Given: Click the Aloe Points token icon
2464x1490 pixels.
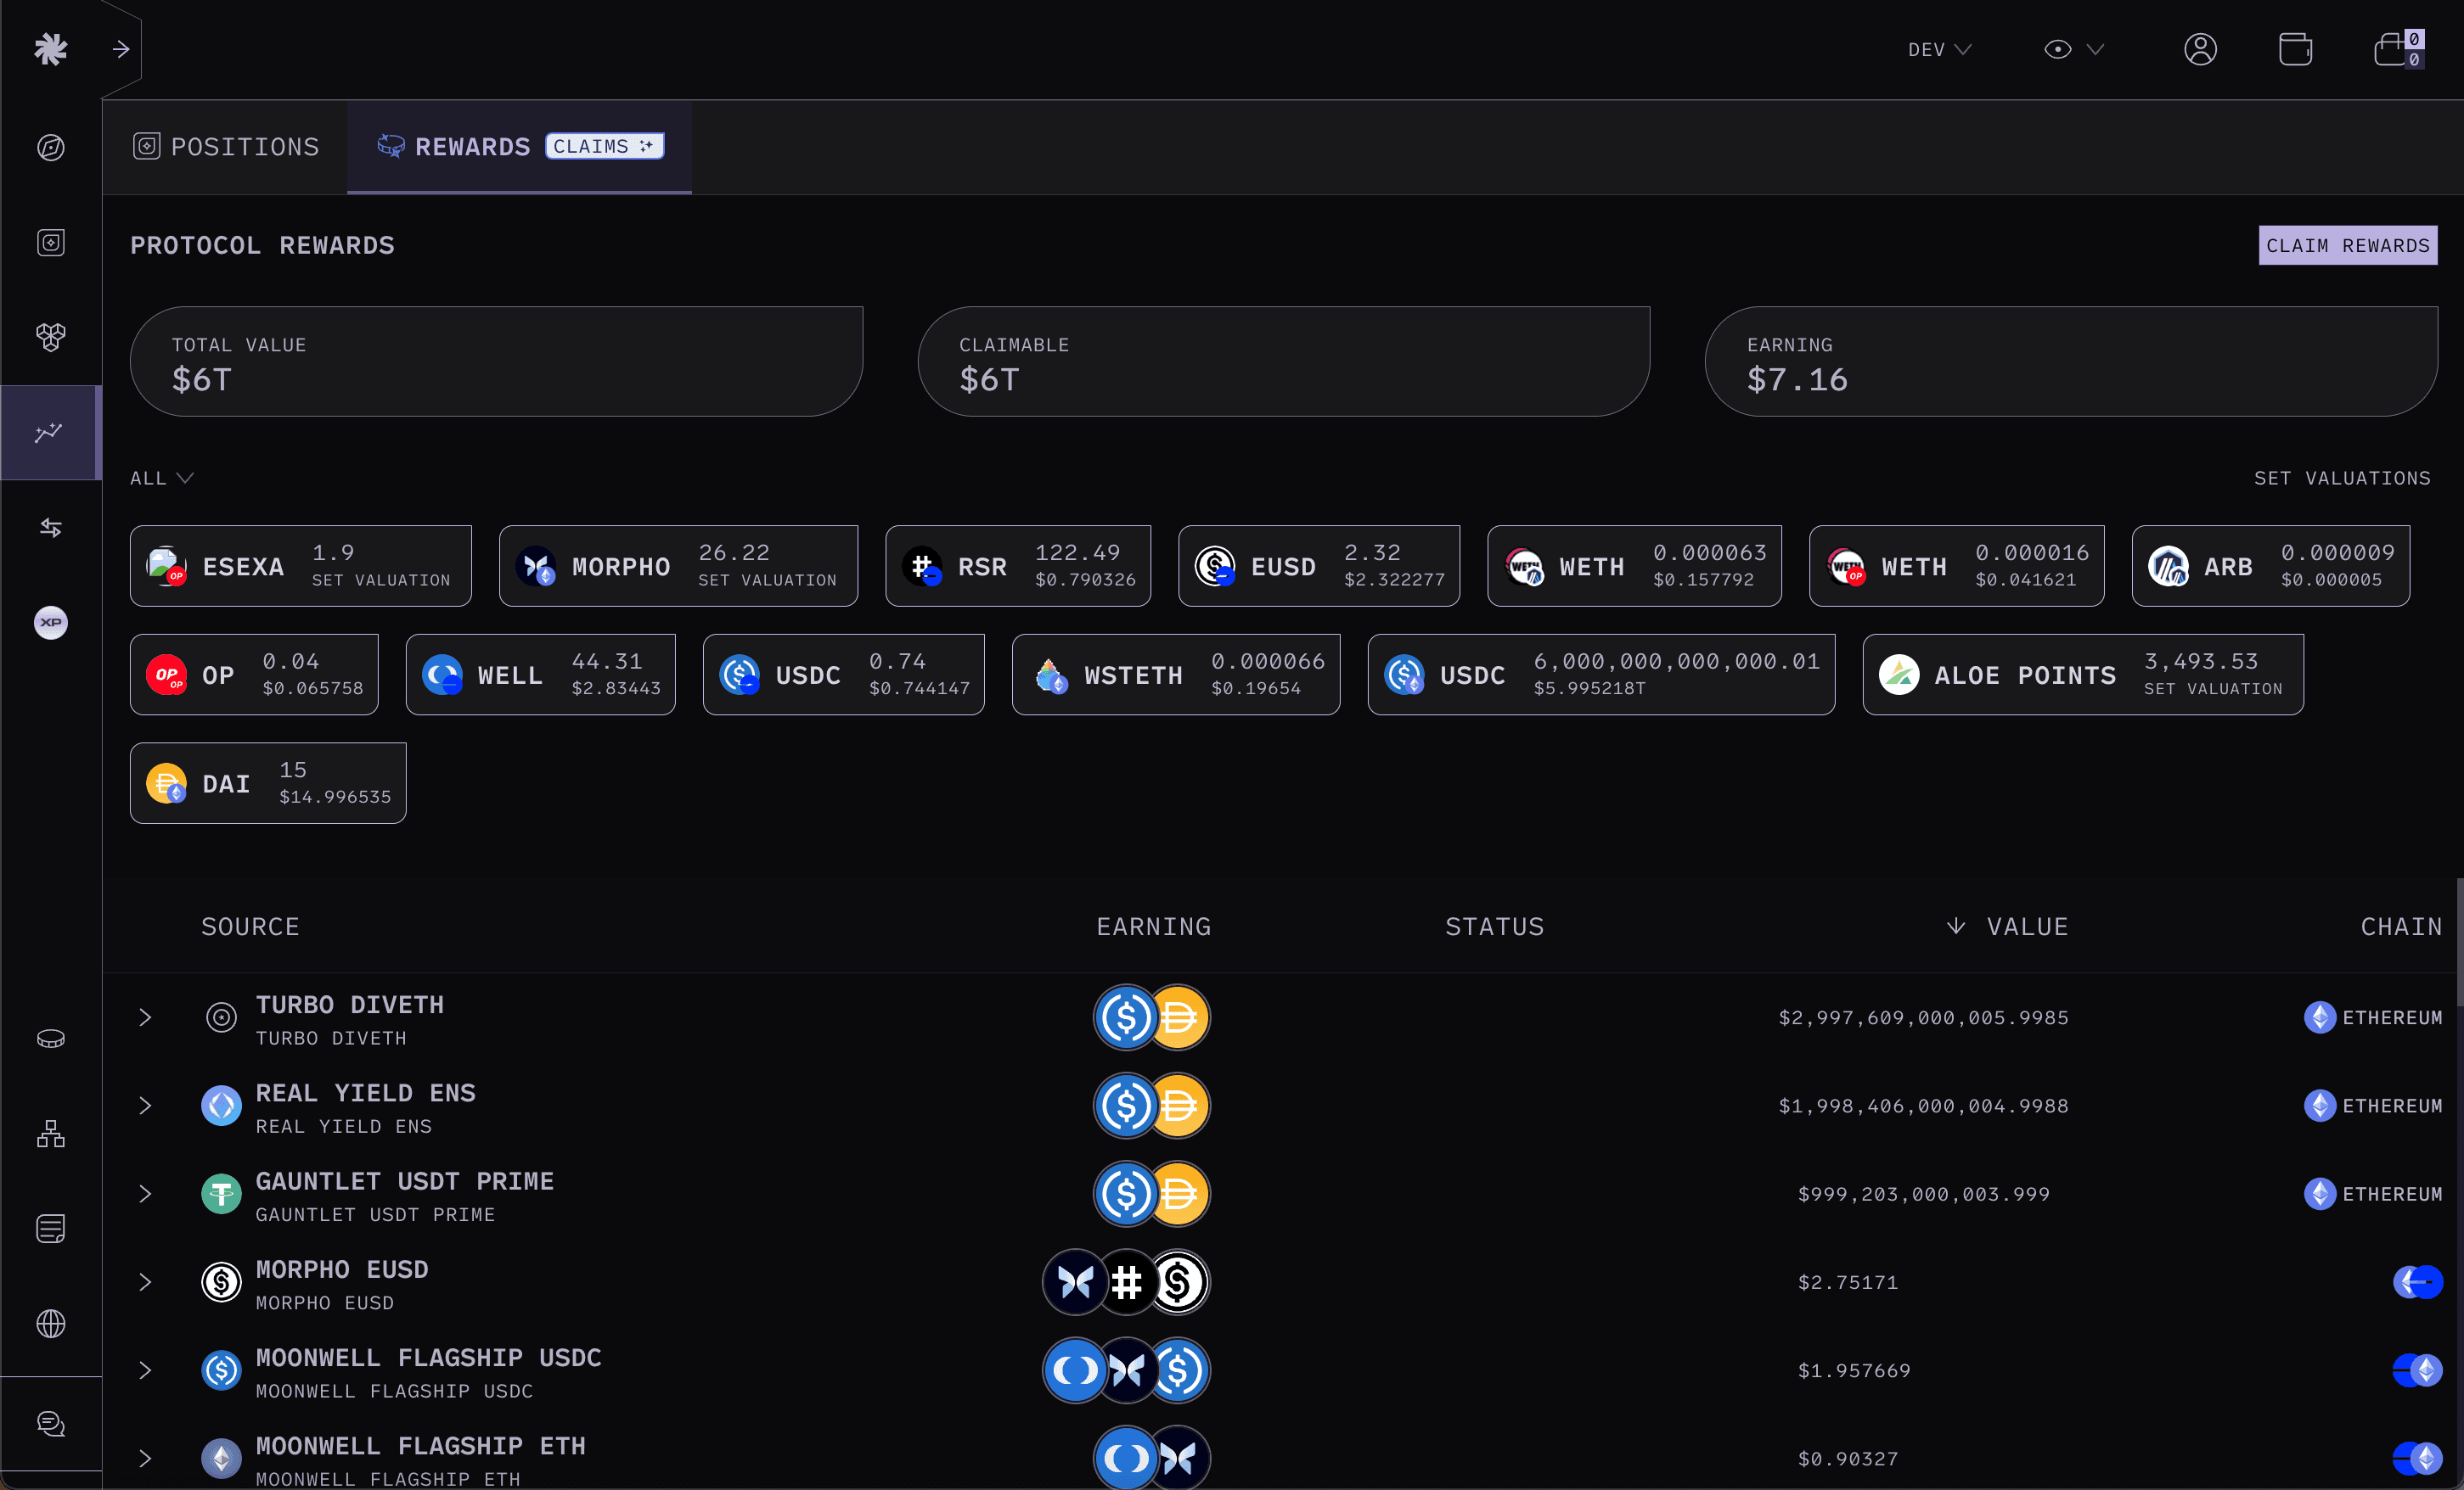Looking at the screenshot, I should coord(1898,675).
